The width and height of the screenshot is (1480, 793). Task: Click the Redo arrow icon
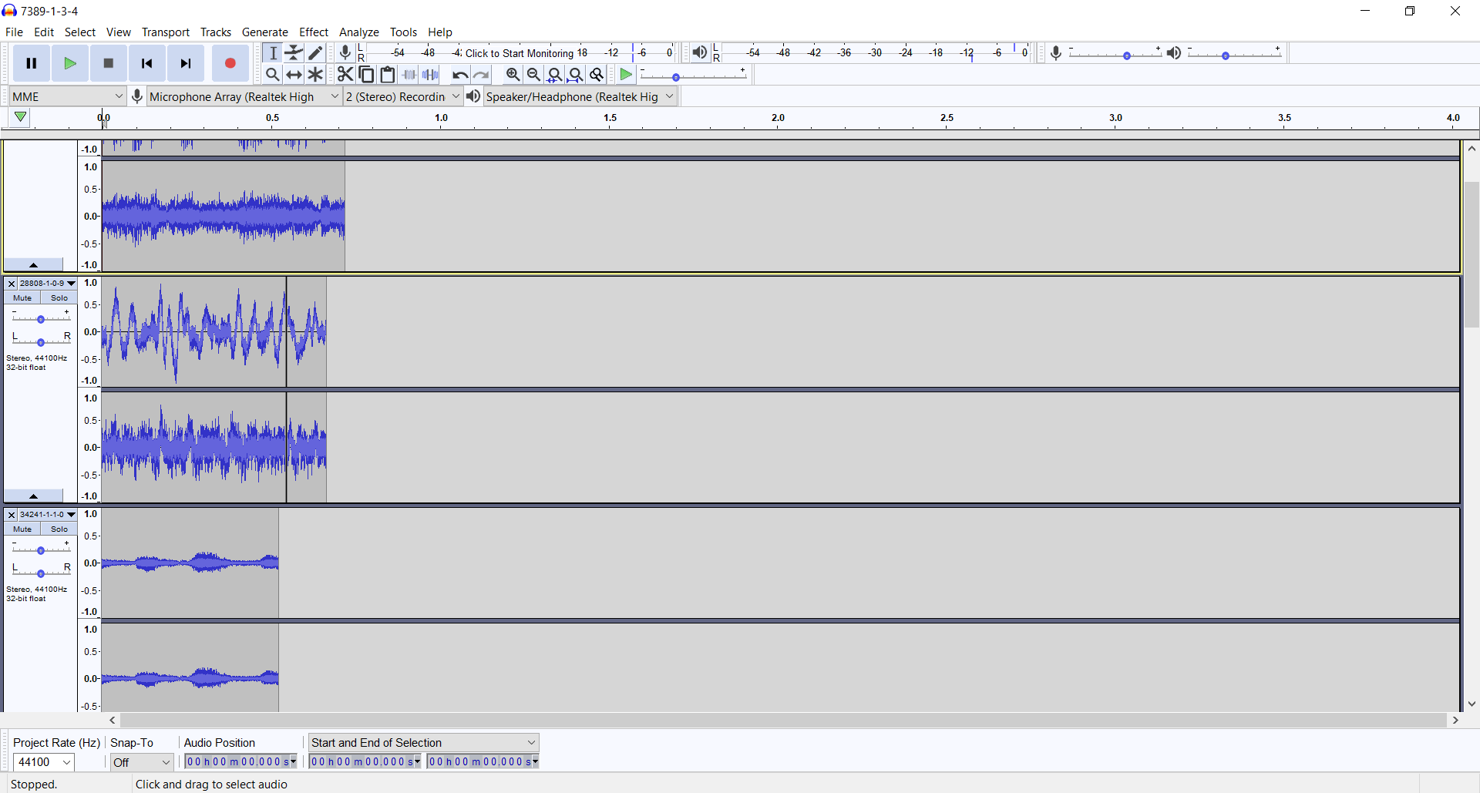click(x=482, y=75)
